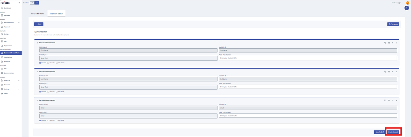Delete the Email field card
The image size is (411, 137).
coord(389,100)
